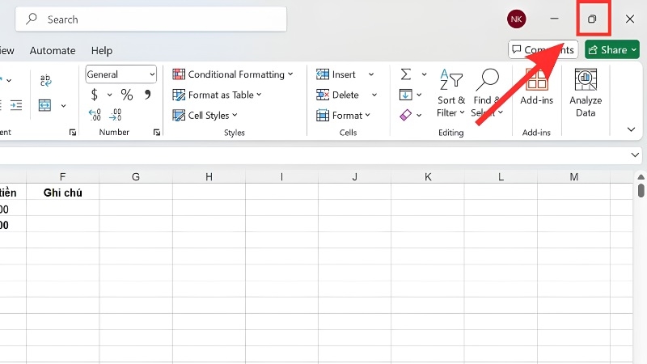This screenshot has width=647, height=364.
Task: Apply accounting dollar format
Action: pos(95,95)
